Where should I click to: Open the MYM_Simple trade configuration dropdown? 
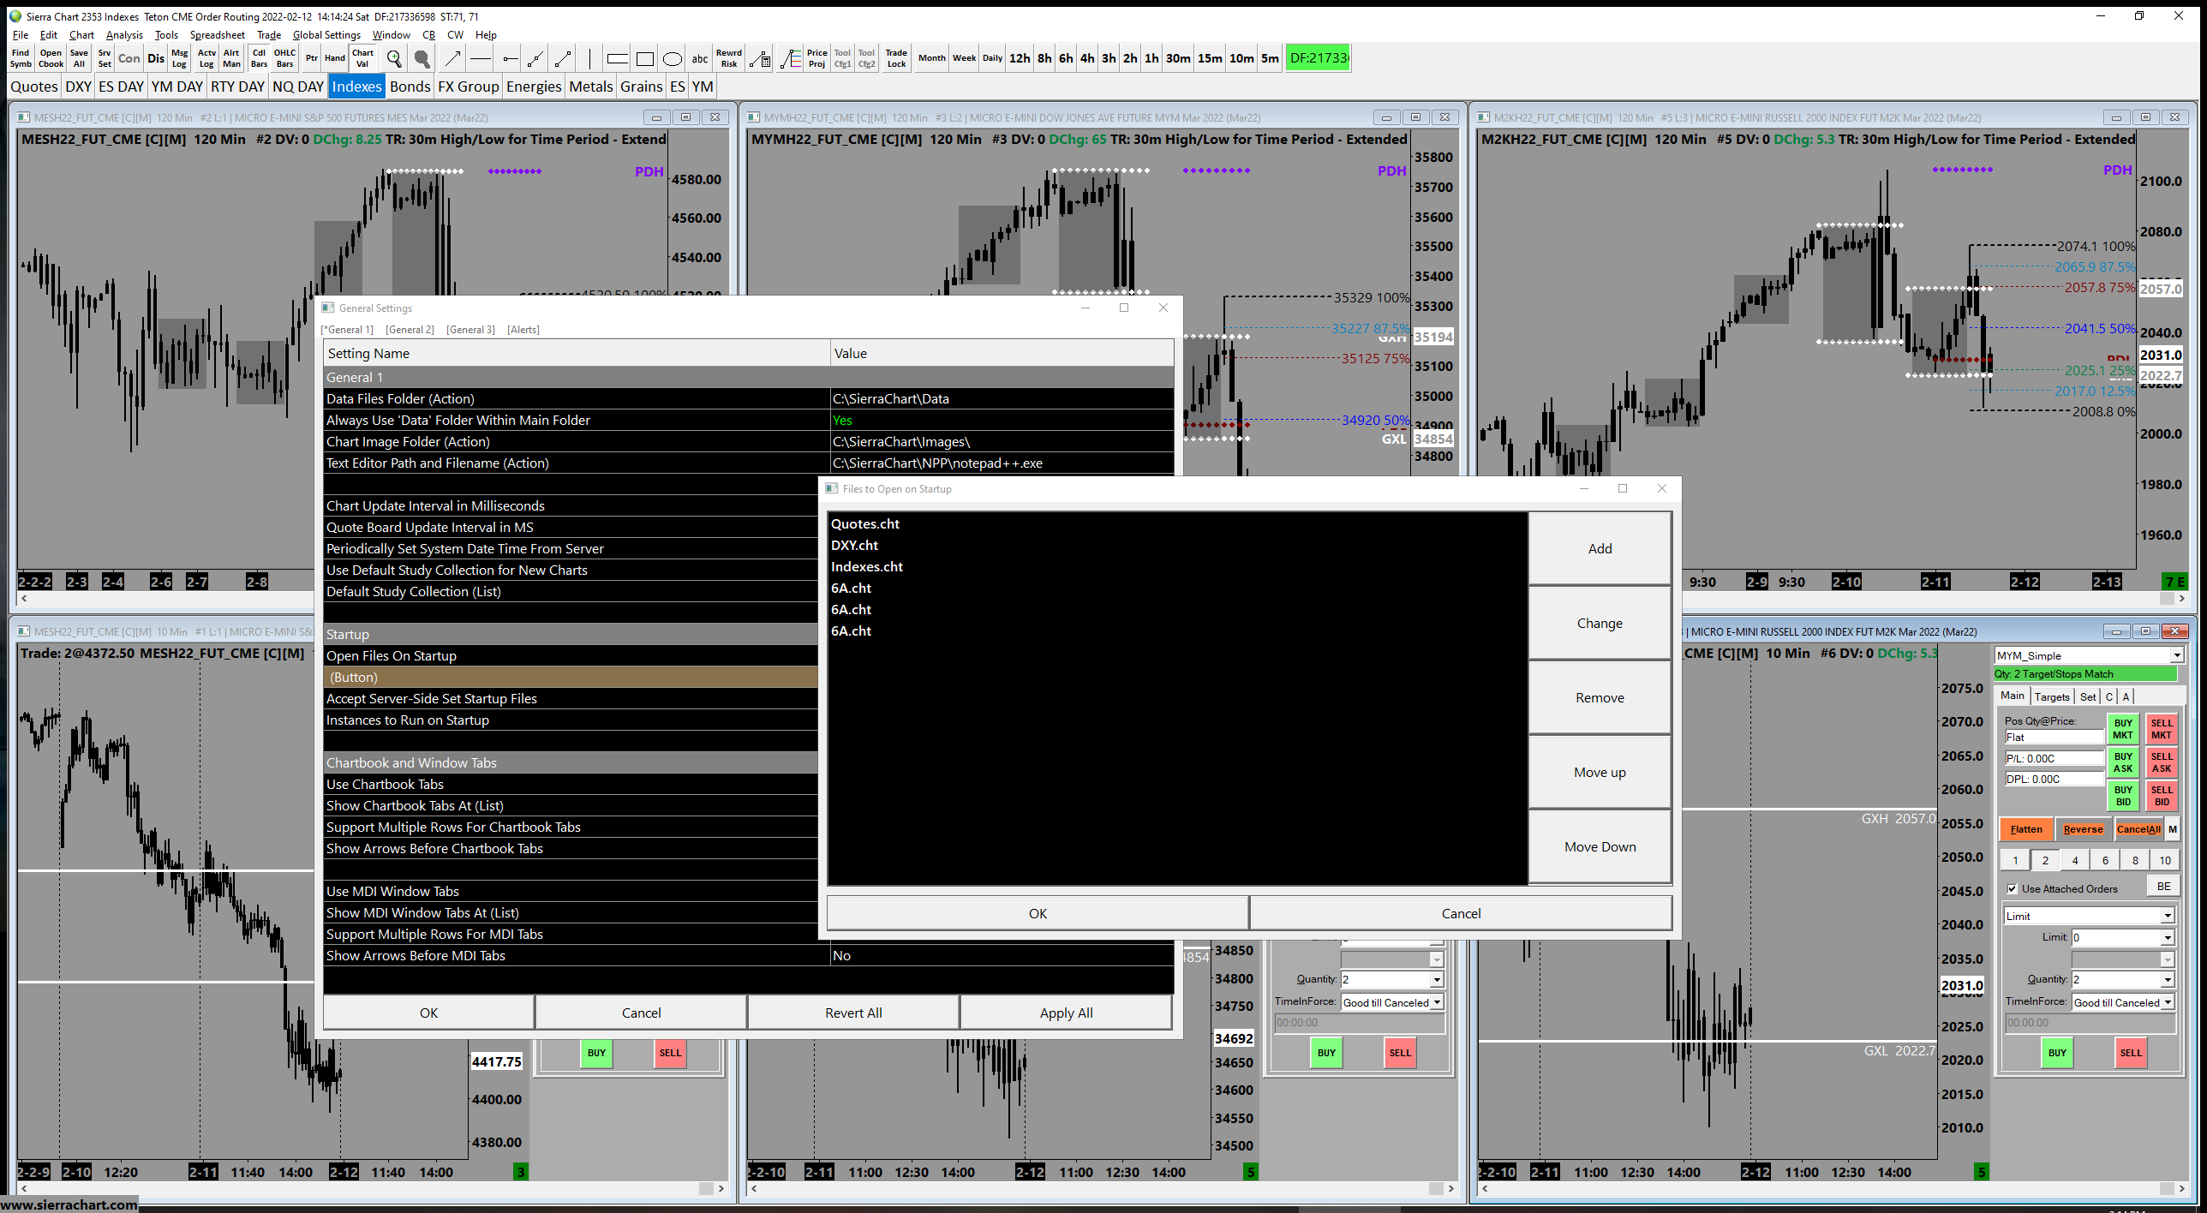click(x=2175, y=655)
